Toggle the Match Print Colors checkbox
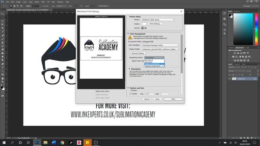The width and height of the screenshot is (260, 146). pos(94,91)
